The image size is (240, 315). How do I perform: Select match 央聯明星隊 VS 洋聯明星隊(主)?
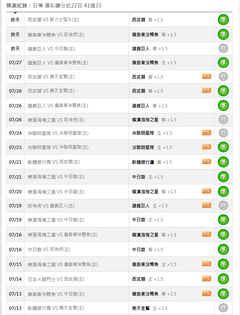(58, 147)
